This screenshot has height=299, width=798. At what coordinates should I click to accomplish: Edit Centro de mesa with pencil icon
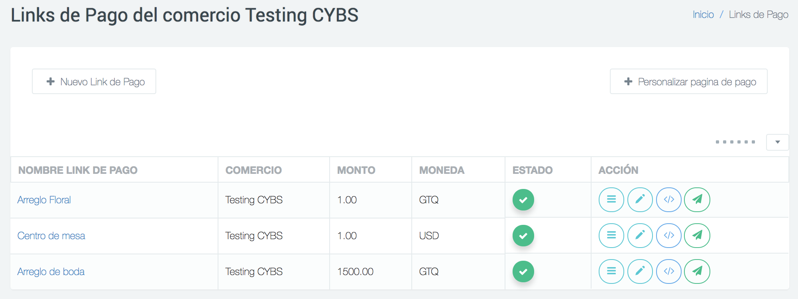tap(640, 236)
